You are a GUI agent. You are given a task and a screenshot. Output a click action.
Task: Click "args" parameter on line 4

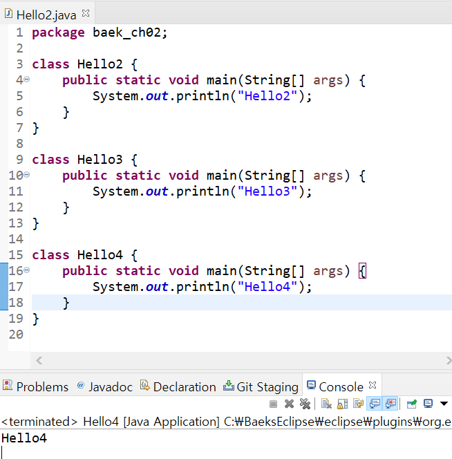point(328,80)
